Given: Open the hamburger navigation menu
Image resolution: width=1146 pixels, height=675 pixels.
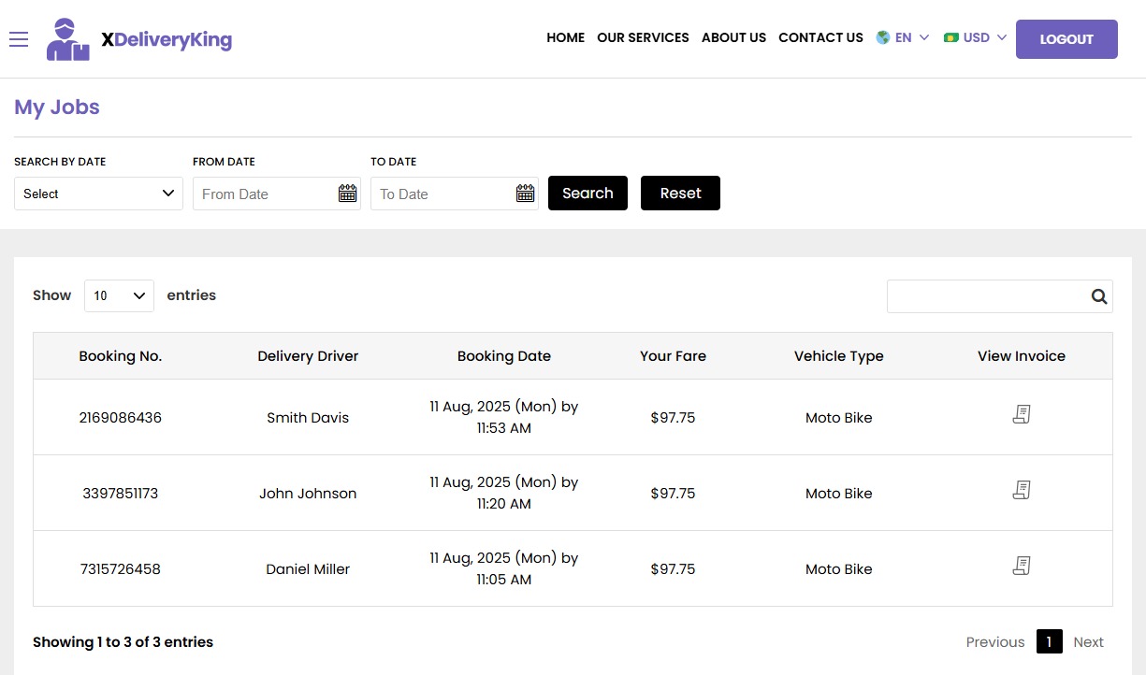Looking at the screenshot, I should (19, 38).
